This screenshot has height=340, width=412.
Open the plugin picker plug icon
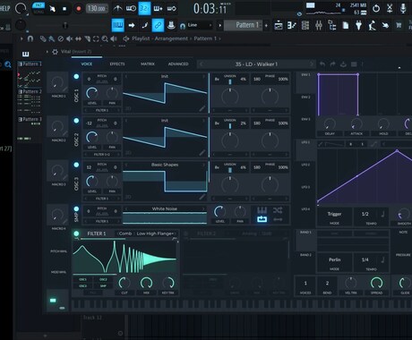pos(358,26)
